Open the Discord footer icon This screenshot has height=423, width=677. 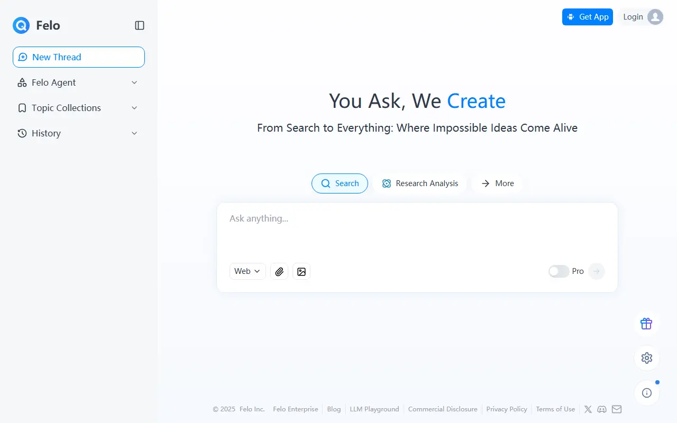602,409
